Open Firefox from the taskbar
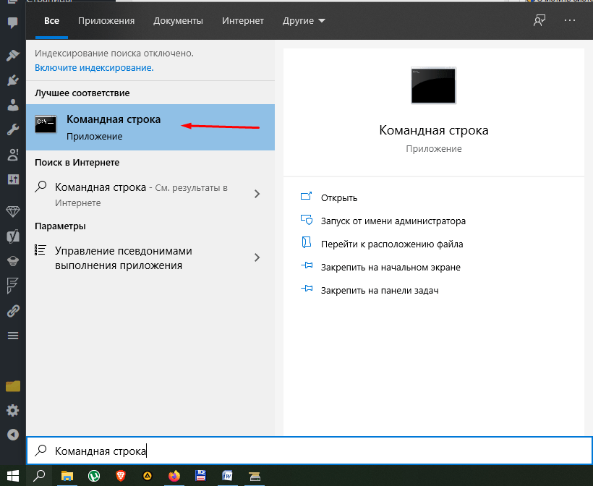The image size is (593, 486). [174, 475]
